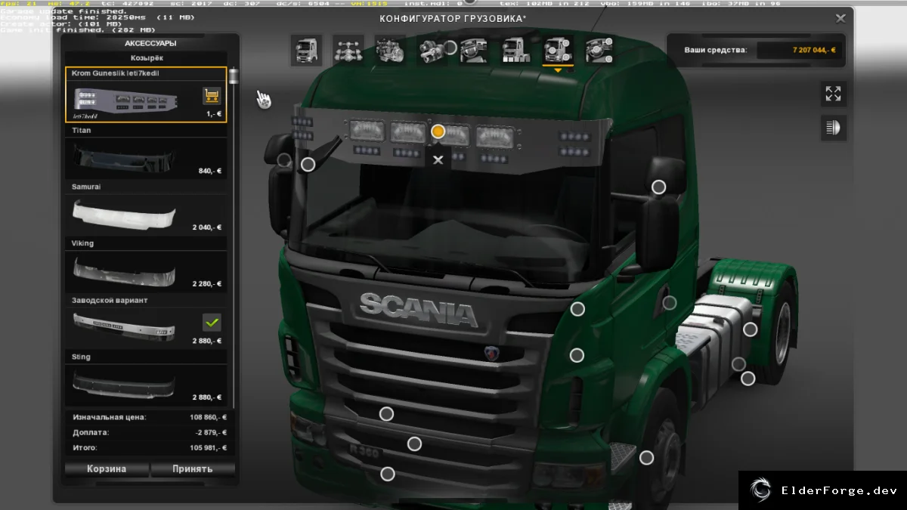The height and width of the screenshot is (510, 907).
Task: Click the cart icon on Krom Guneslik item
Action: 212,95
